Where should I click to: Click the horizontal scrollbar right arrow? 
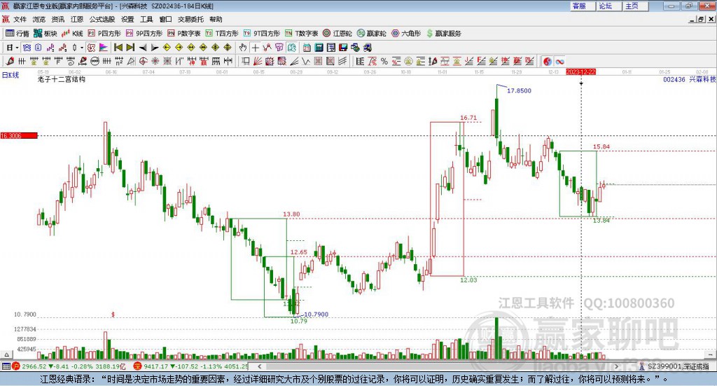[616, 366]
